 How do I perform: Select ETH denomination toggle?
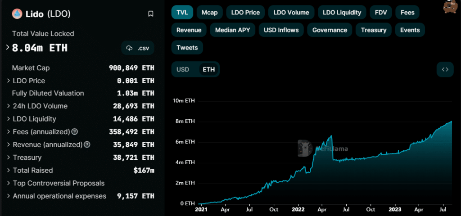click(208, 69)
